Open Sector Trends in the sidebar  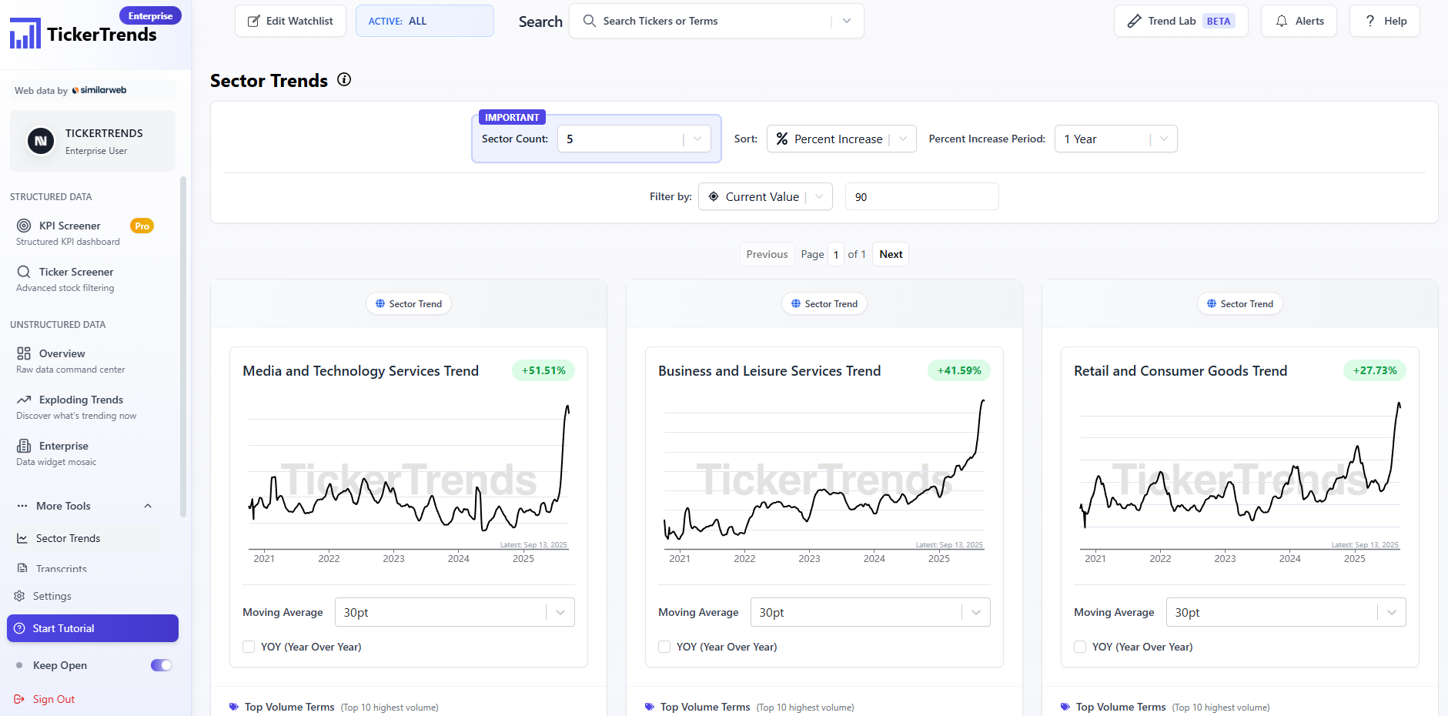(x=68, y=538)
